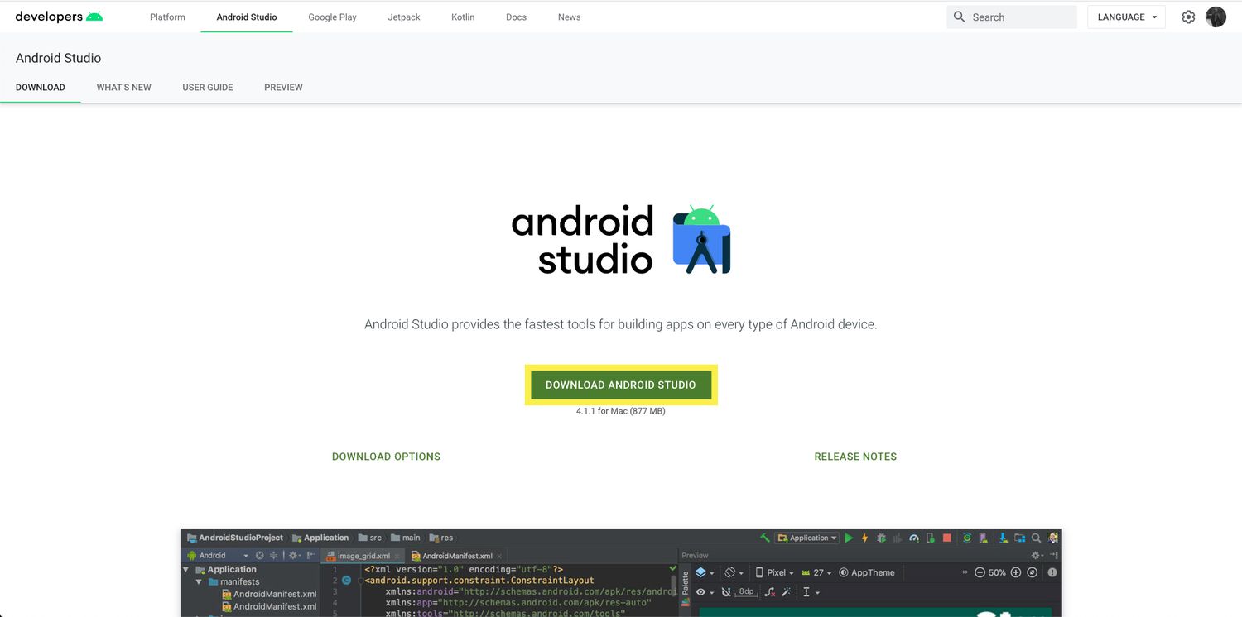
Task: Click the scroll-from-source target icon in Project panel
Action: pyautogui.click(x=260, y=556)
